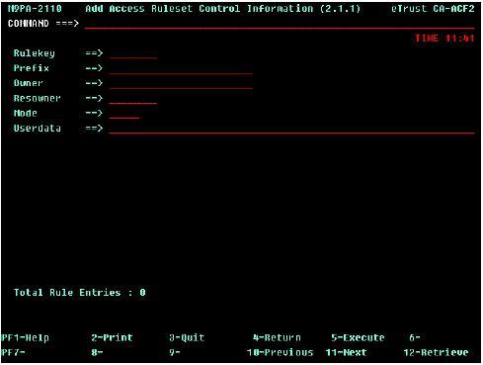Select 10-Previous function key

(x=280, y=352)
